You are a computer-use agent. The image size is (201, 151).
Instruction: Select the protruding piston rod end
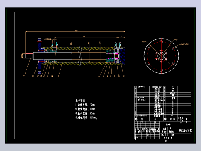pos(29,56)
